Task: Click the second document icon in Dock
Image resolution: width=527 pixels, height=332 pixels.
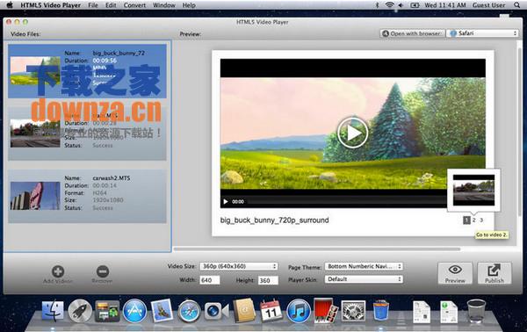Action: coord(449,312)
